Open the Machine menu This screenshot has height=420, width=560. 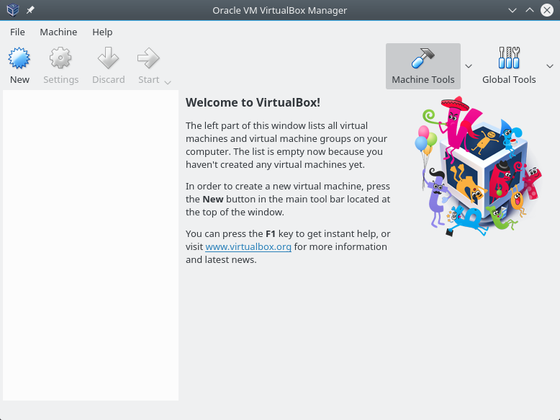click(x=58, y=32)
